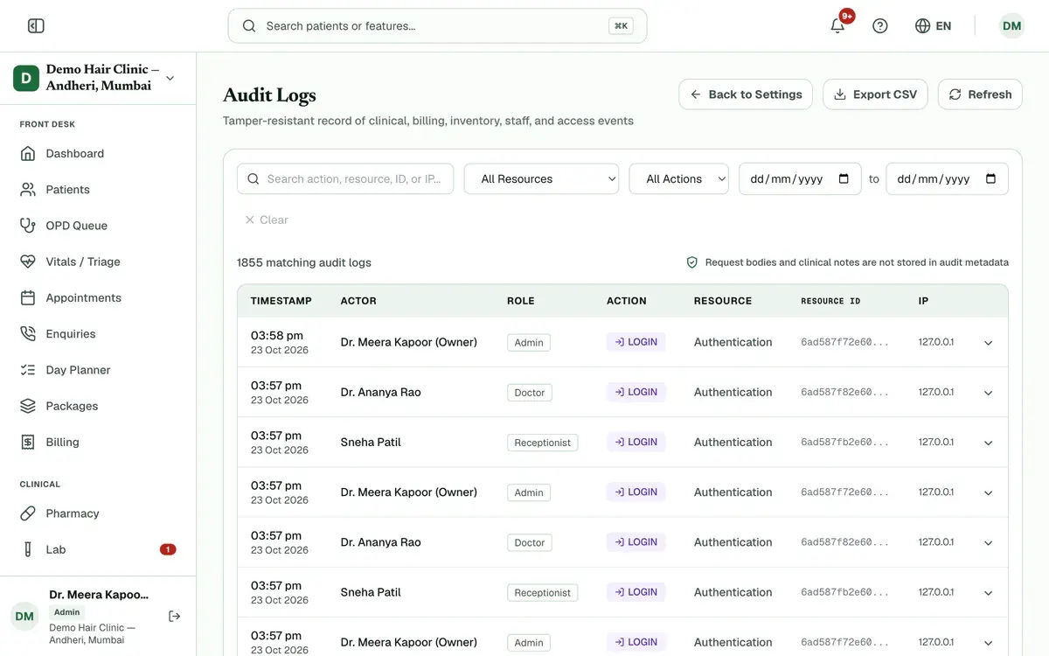The height and width of the screenshot is (656, 1049).
Task: Click Audit Logs page heading
Action: coord(269,94)
